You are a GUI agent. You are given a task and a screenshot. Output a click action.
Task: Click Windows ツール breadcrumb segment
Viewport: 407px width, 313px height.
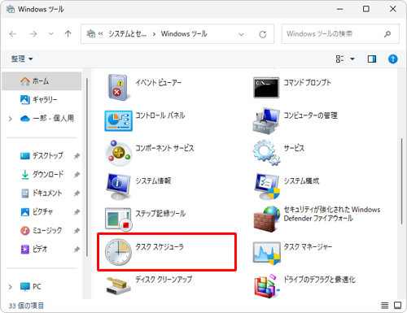pyautogui.click(x=184, y=34)
